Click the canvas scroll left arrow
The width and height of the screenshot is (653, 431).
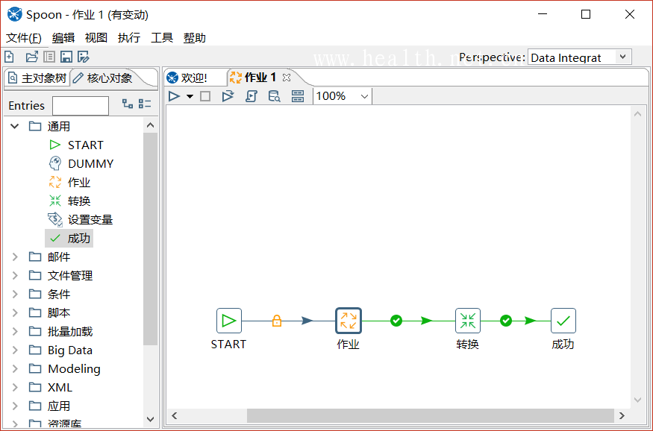(x=174, y=415)
